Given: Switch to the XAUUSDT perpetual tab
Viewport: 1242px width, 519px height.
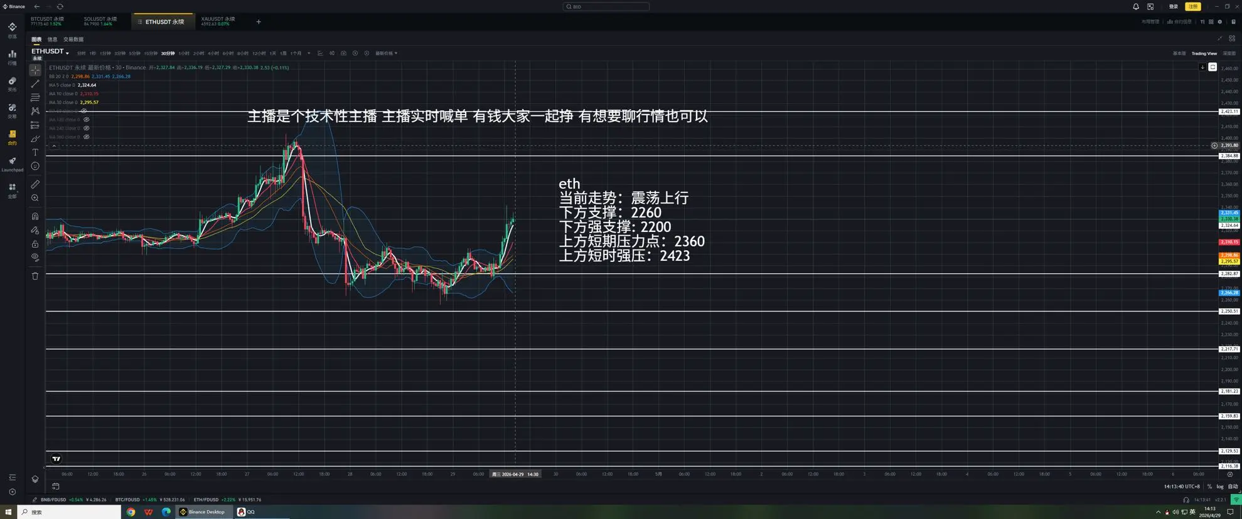Looking at the screenshot, I should (218, 21).
